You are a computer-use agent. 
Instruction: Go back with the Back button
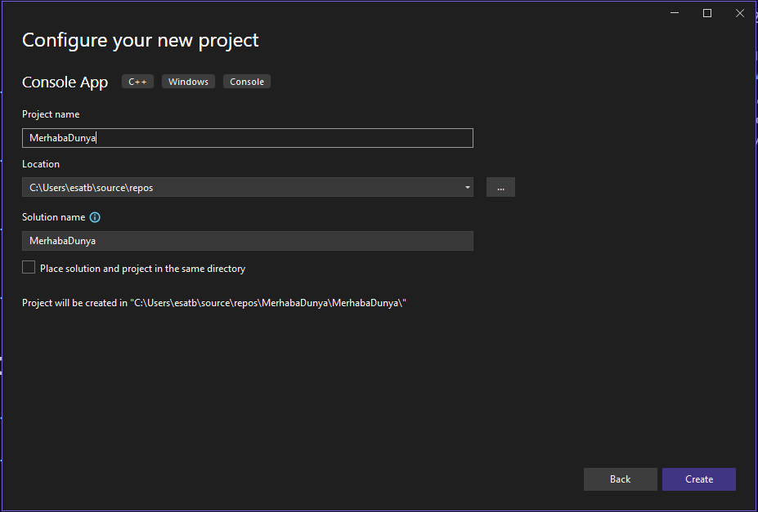pyautogui.click(x=620, y=479)
